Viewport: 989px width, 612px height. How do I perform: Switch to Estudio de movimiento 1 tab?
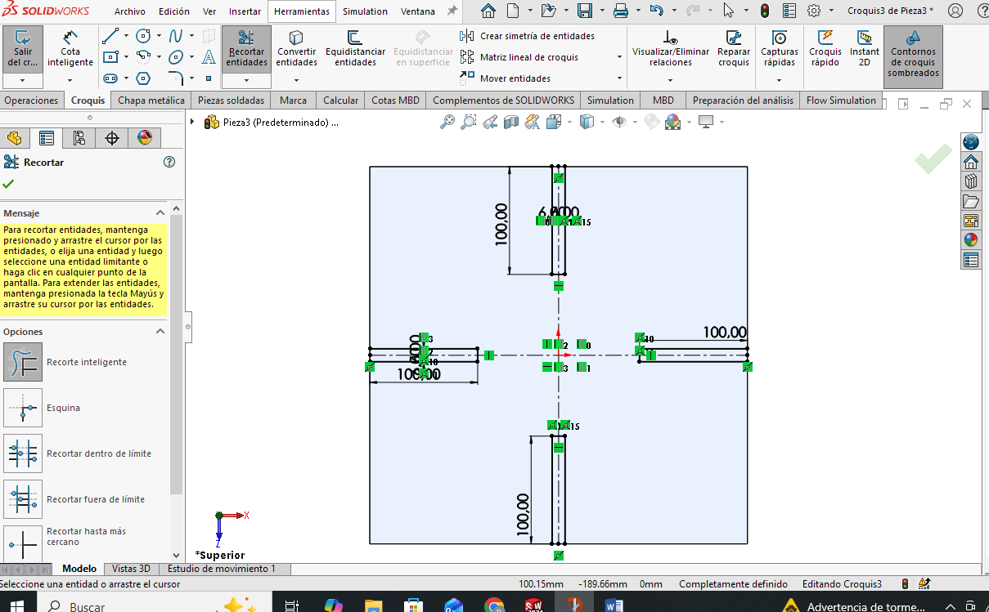point(222,569)
